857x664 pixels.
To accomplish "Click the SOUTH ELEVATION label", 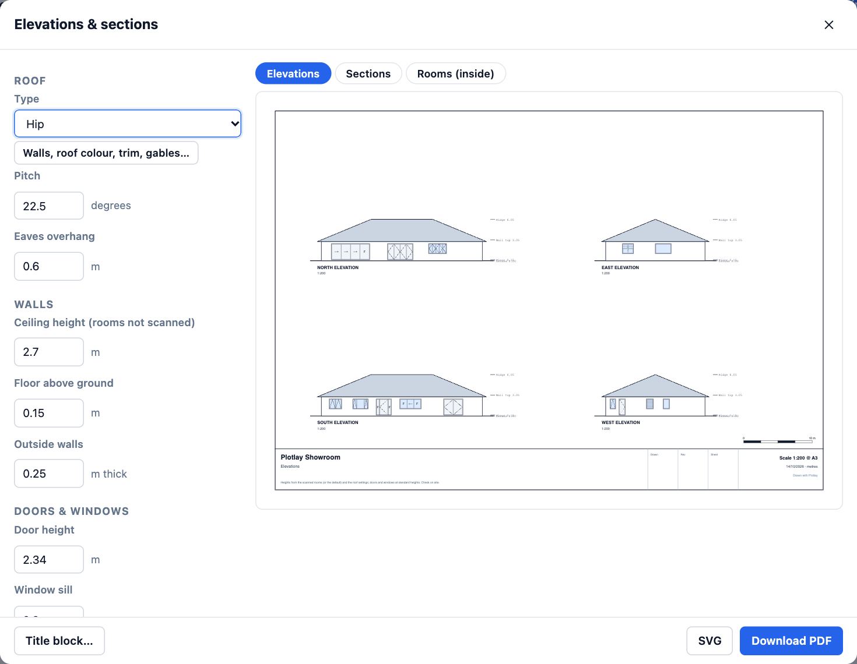I will click(338, 422).
